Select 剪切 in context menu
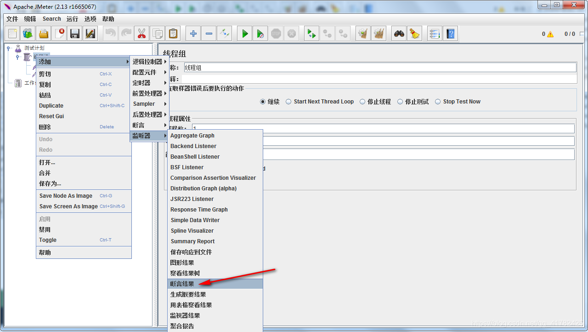The image size is (588, 332). (84, 74)
